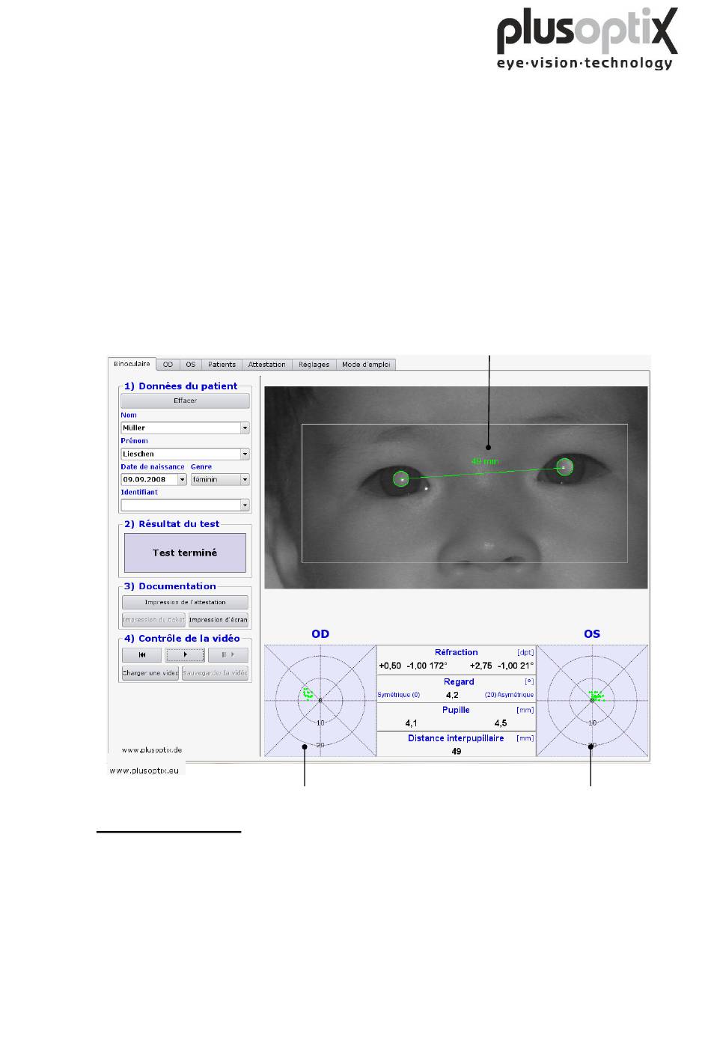
Task: Click the Effacer button
Action: click(185, 401)
